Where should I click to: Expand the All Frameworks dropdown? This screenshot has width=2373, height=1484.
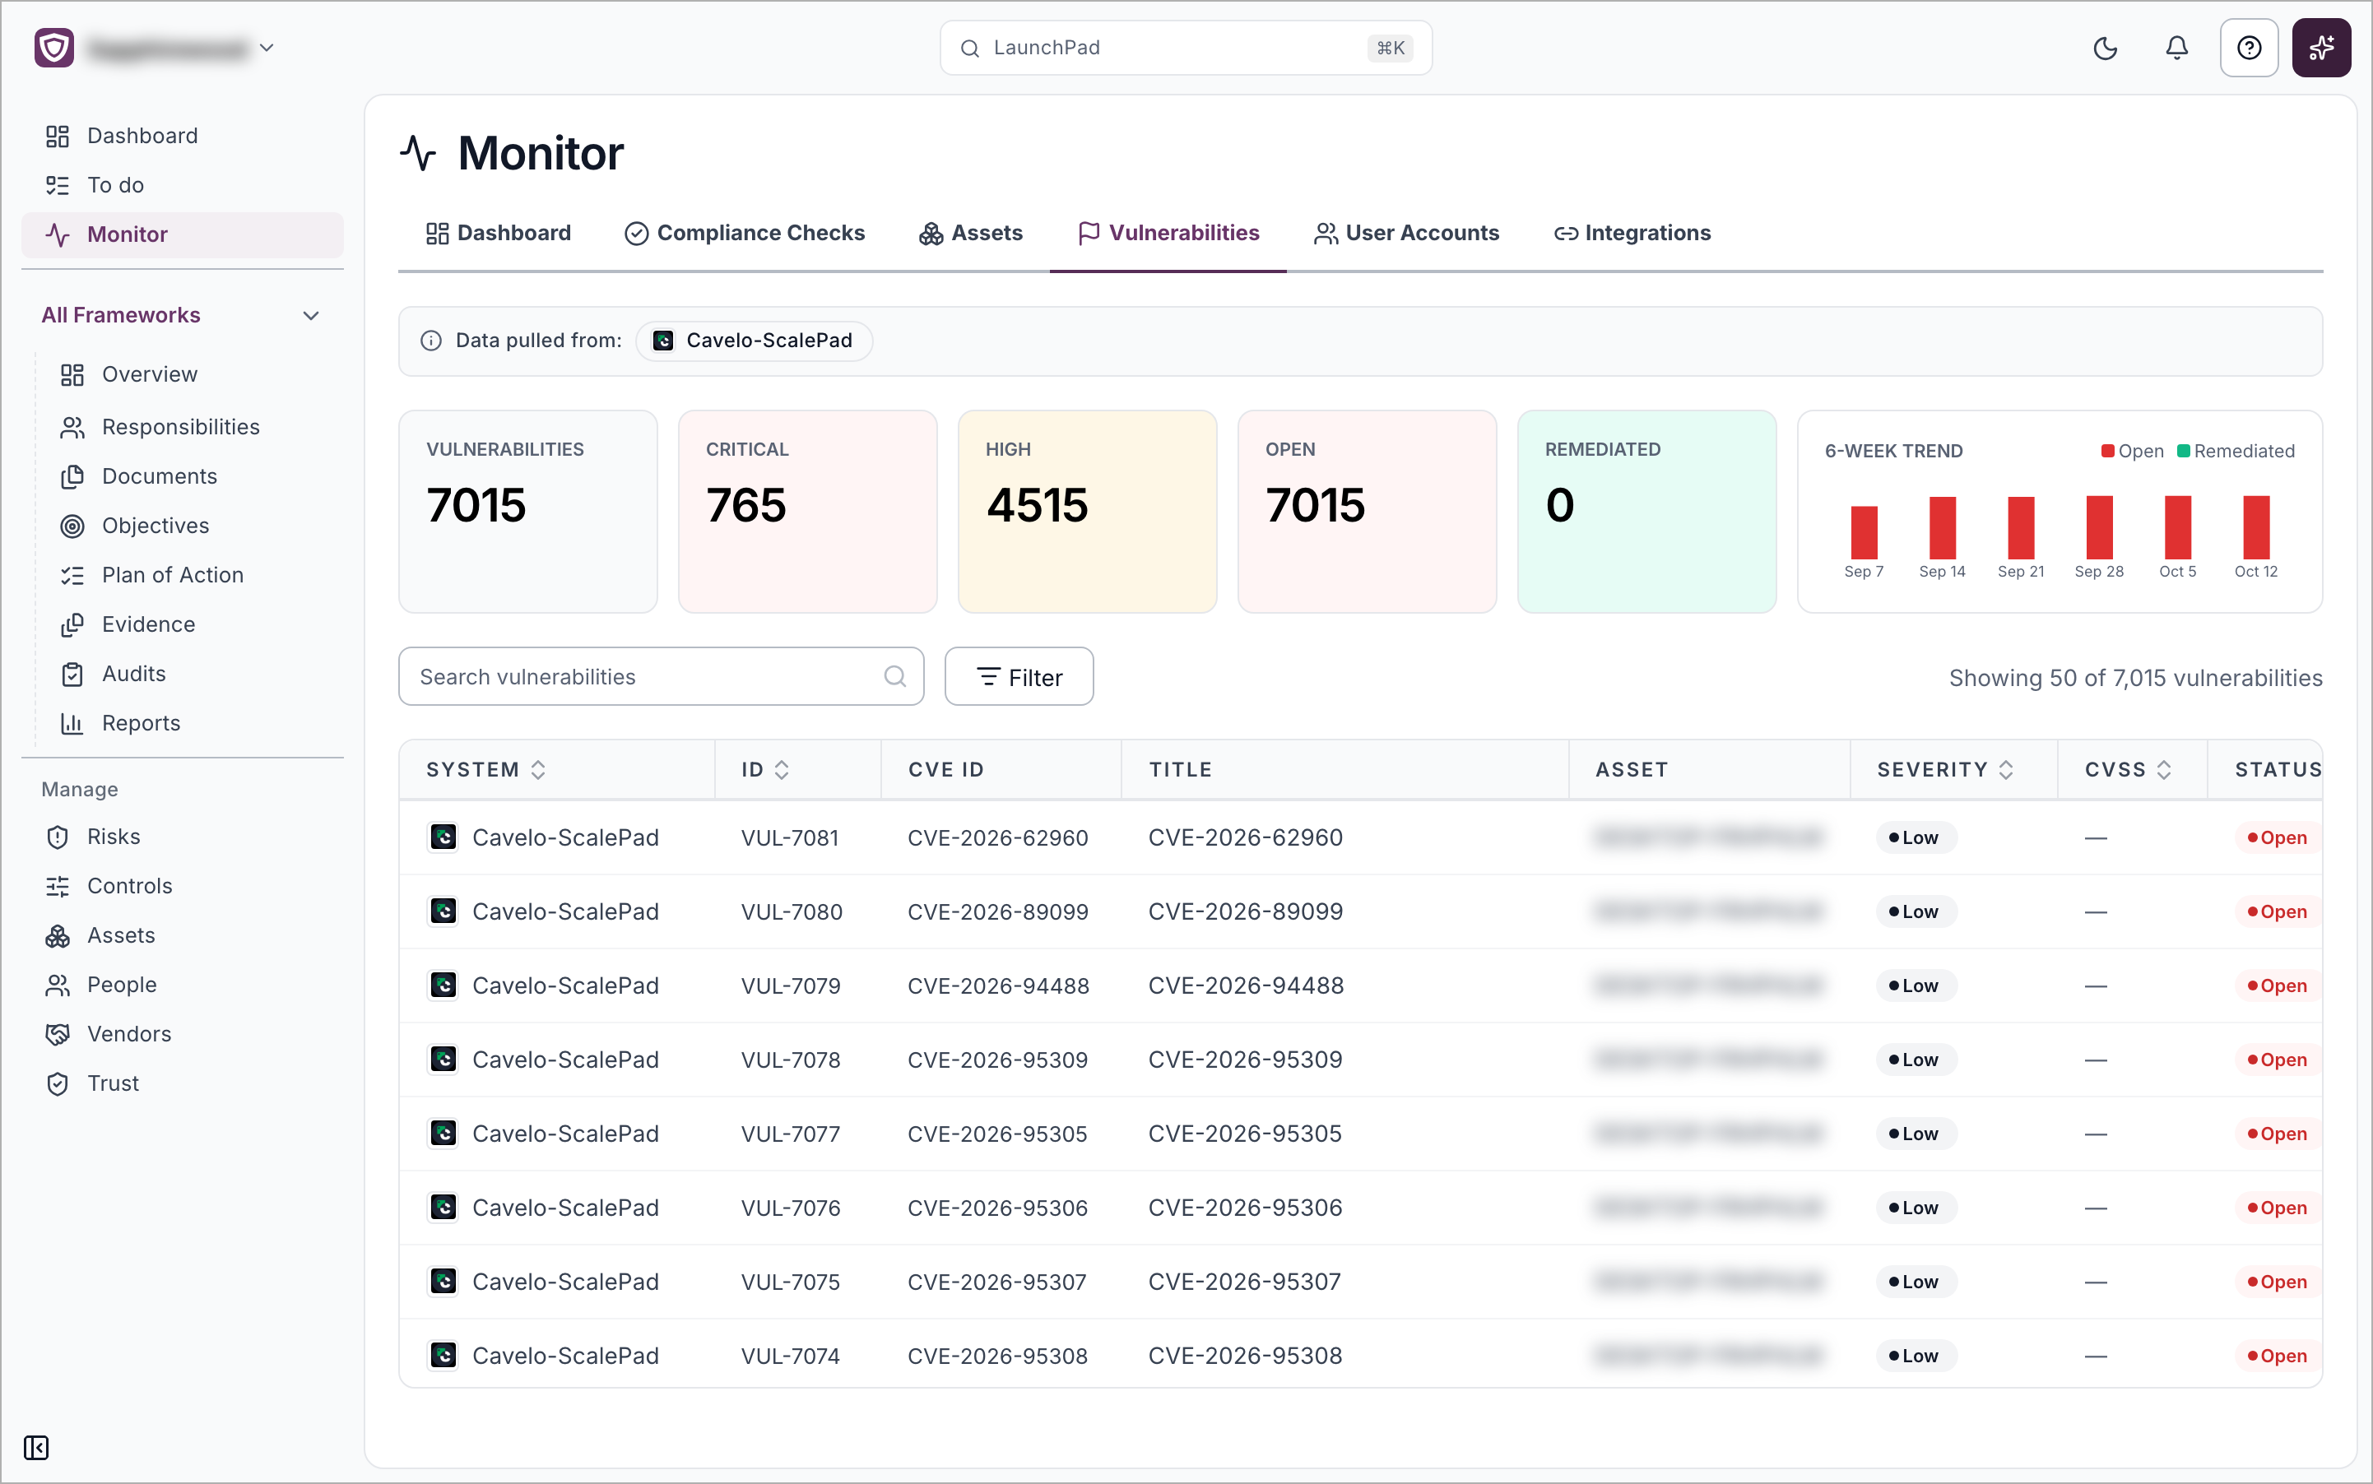pyautogui.click(x=183, y=315)
